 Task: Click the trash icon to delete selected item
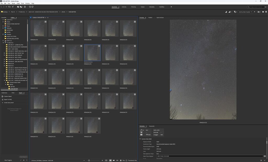tap(266, 12)
